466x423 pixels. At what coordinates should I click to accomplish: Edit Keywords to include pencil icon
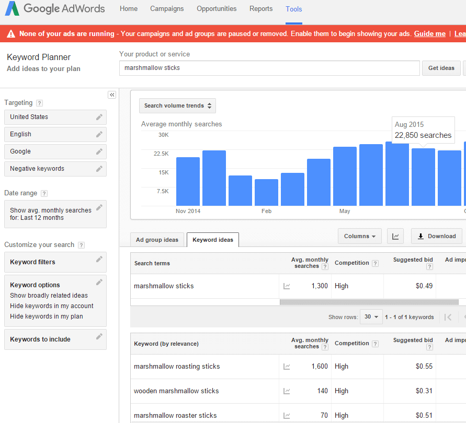click(x=99, y=336)
